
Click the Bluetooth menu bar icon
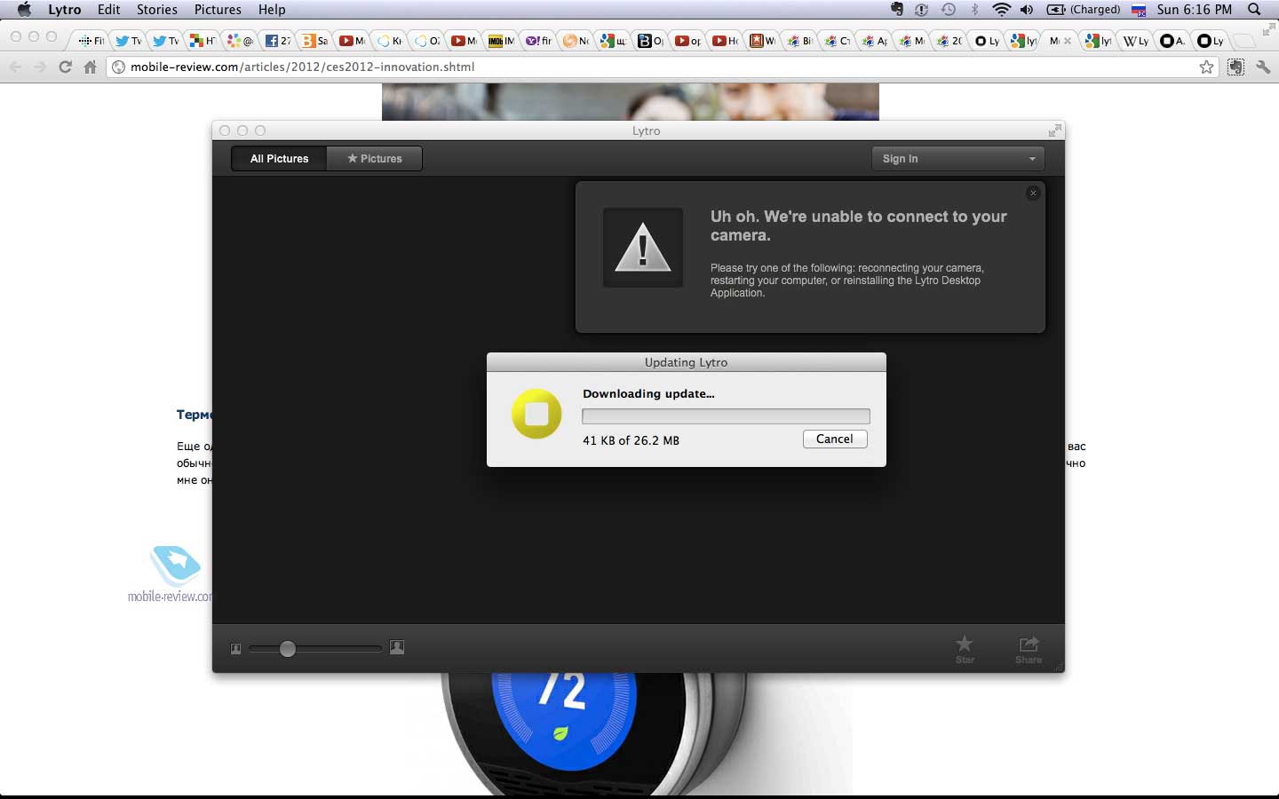click(974, 10)
